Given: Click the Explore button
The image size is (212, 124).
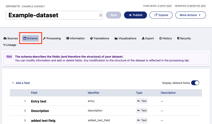Looking at the screenshot, I should pyautogui.click(x=161, y=15).
